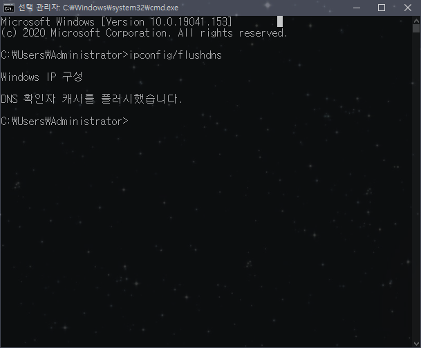Click the scrollbar down arrow
The image size is (421, 348).
coord(416,343)
